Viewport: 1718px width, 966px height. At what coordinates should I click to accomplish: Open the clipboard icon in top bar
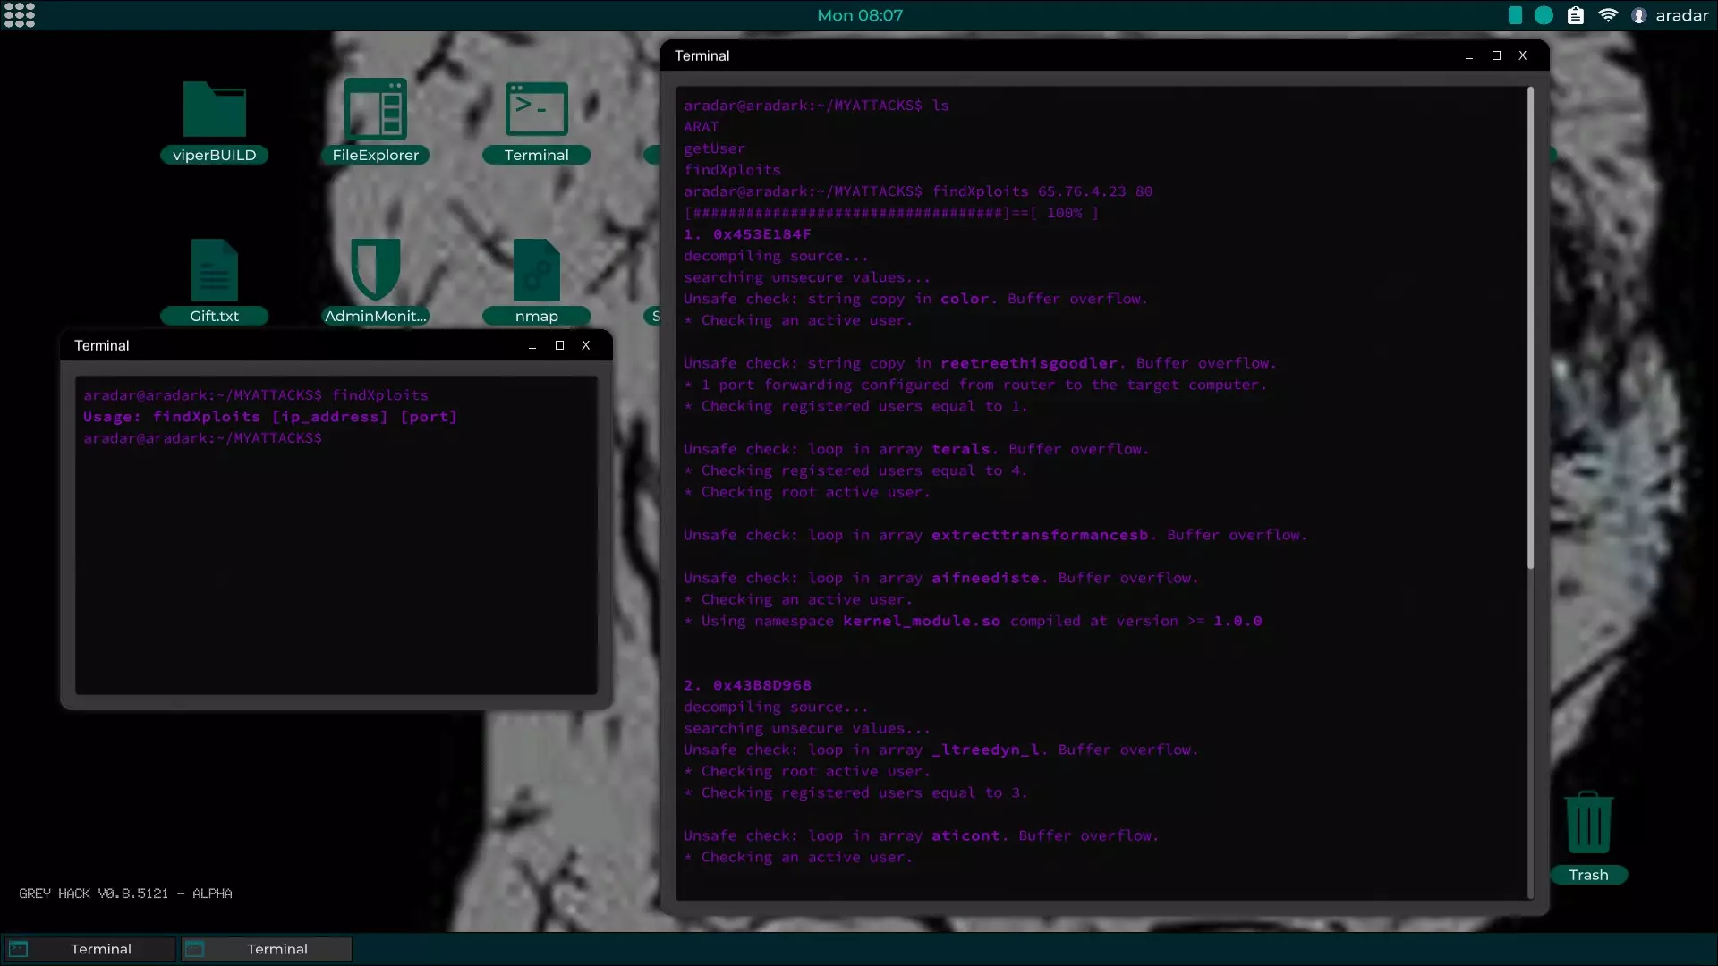pos(1576,15)
